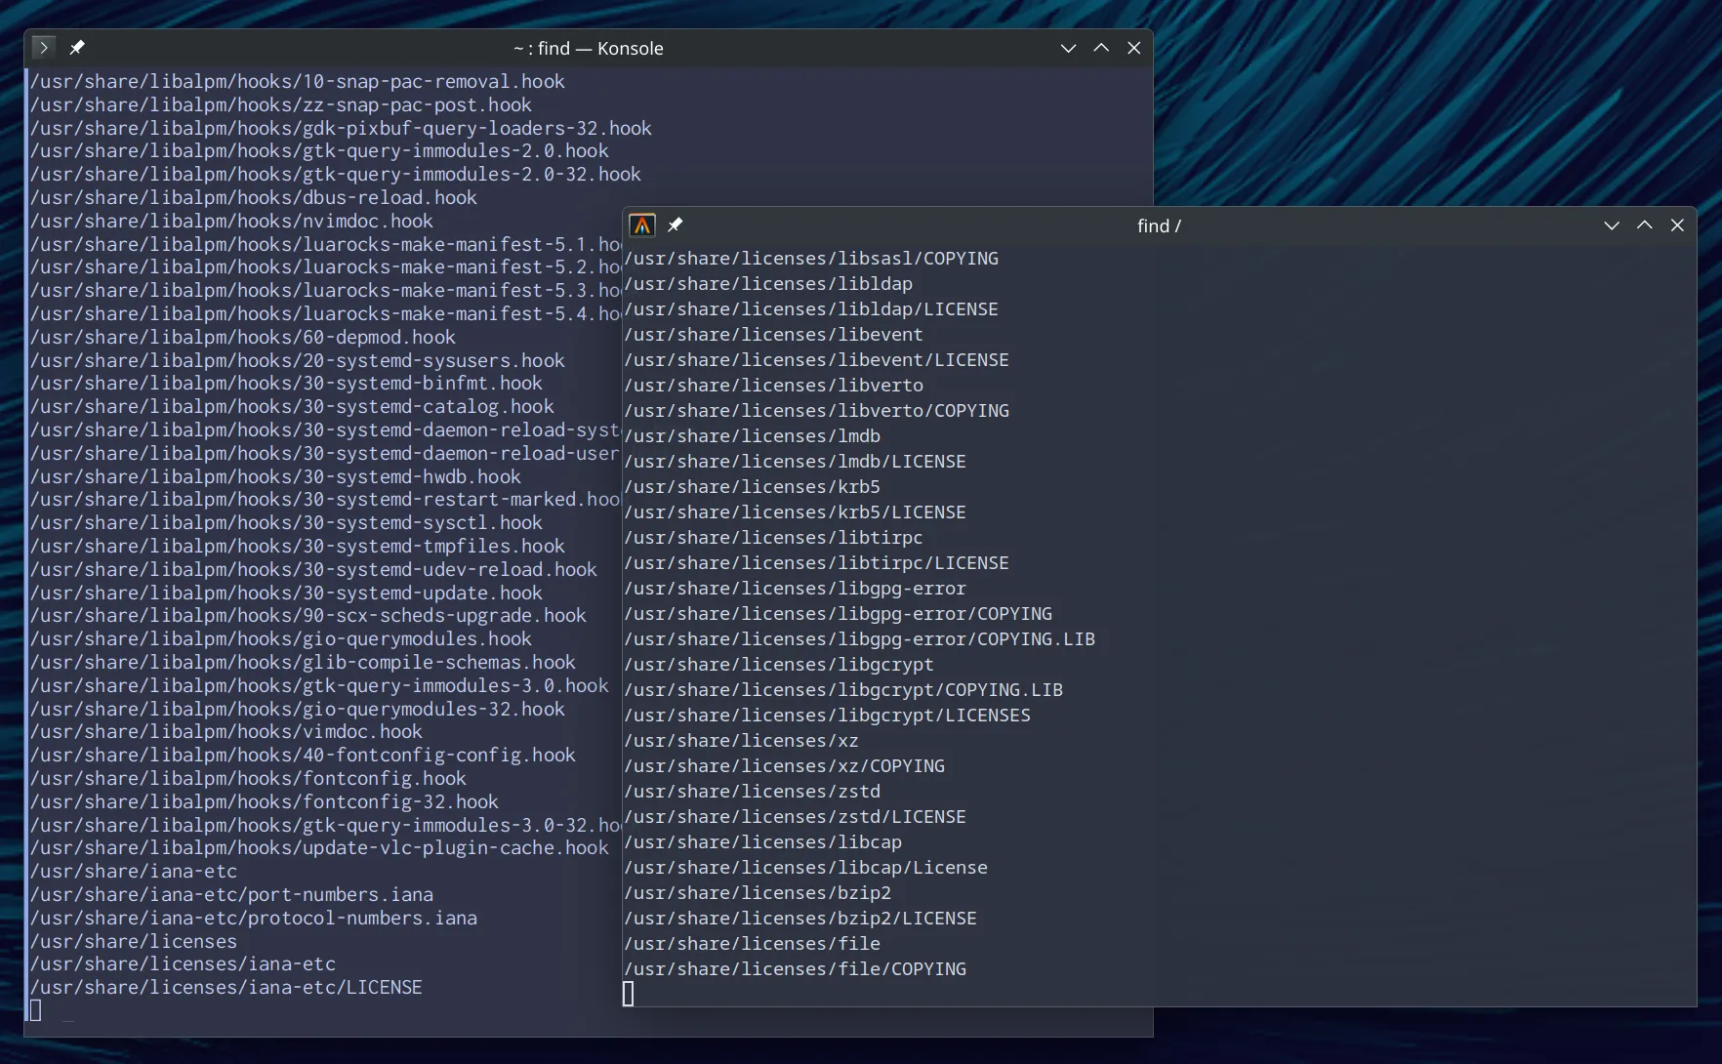This screenshot has height=1064, width=1722.
Task: Click the terminal cursor in the find / window
Action: [628, 993]
